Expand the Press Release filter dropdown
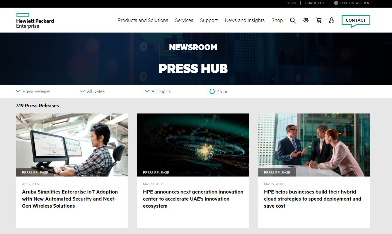Image resolution: width=392 pixels, height=234 pixels. pos(33,91)
